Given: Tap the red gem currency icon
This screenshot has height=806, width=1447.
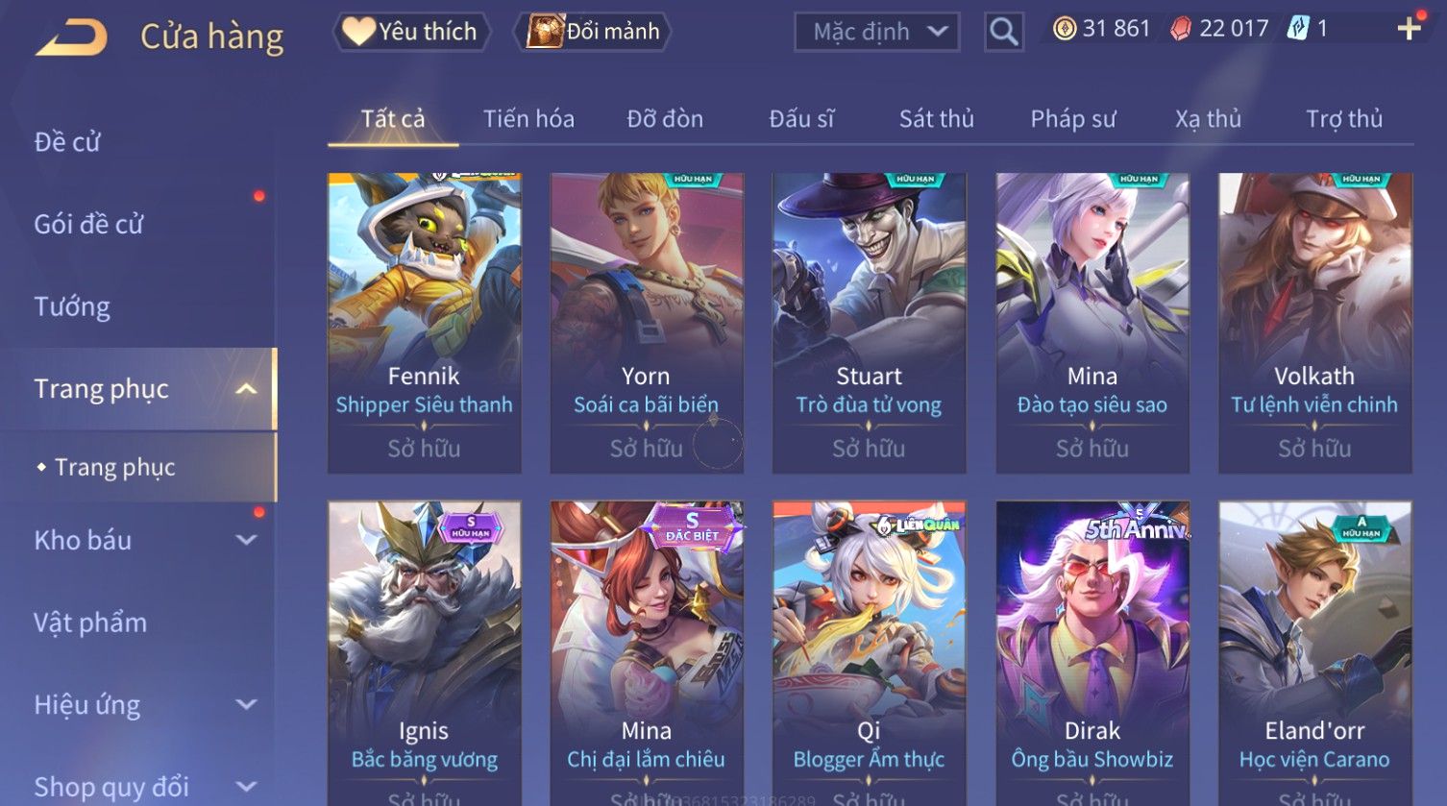Looking at the screenshot, I should click(x=1180, y=29).
